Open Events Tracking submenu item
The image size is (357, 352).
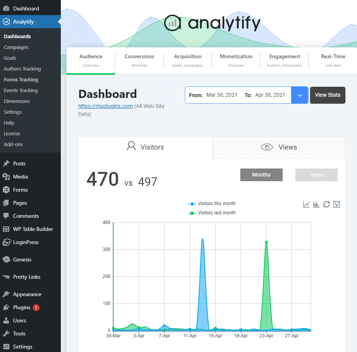point(20,91)
